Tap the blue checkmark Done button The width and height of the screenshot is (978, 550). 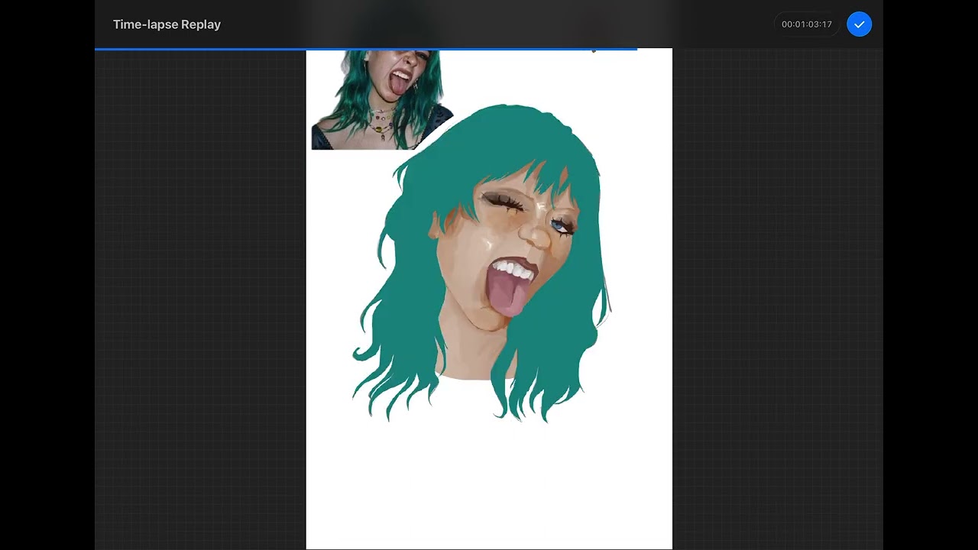click(x=859, y=24)
